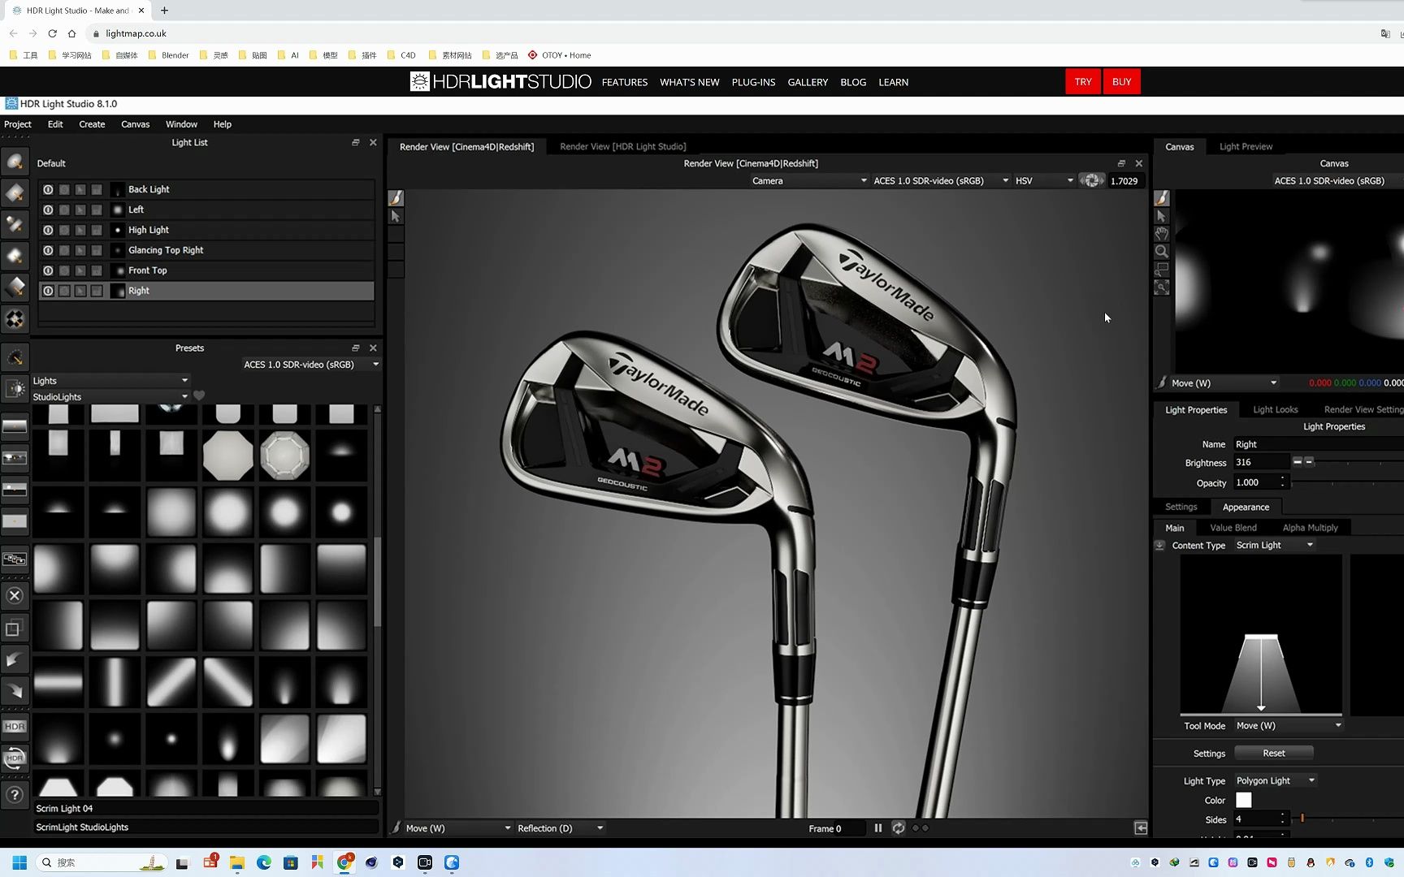1404x877 pixels.
Task: Click the exposure aperture icon beside 1.7029
Action: (1092, 180)
